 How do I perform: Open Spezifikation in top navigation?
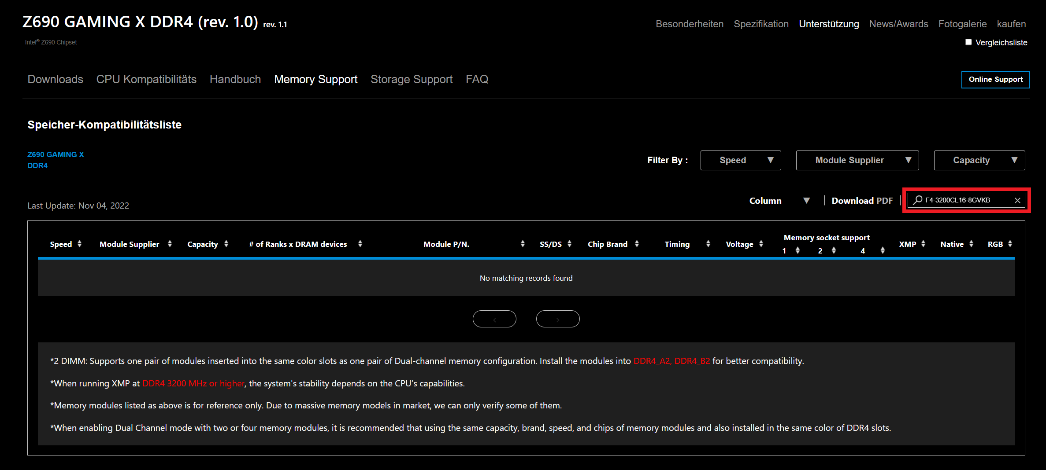click(x=761, y=24)
